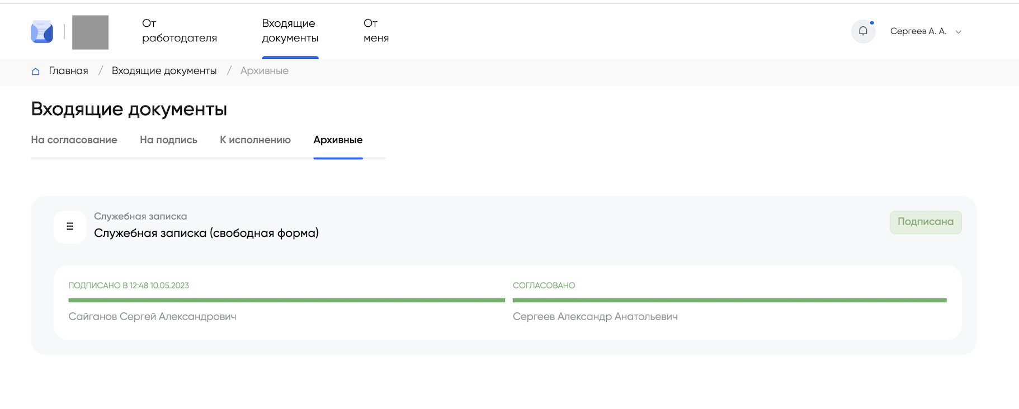Open the notifications bell

coord(863,31)
